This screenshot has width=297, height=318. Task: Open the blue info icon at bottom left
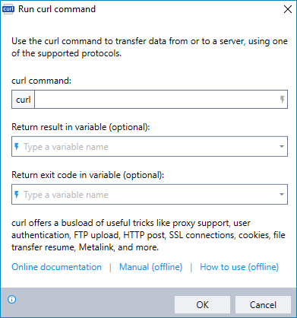tap(11, 300)
